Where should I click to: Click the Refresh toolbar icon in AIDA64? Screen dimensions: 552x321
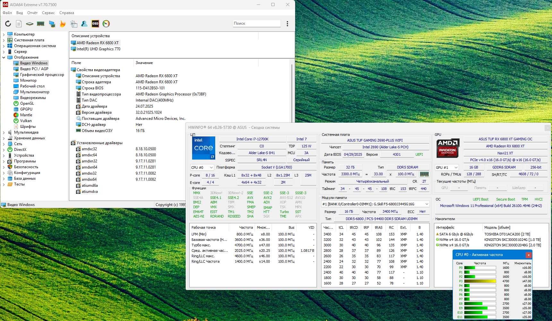pyautogui.click(x=8, y=24)
